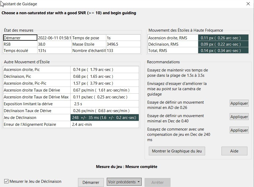The width and height of the screenshot is (254, 187).
Task: Open the Voir précédents dropdown
Action: click(124, 182)
